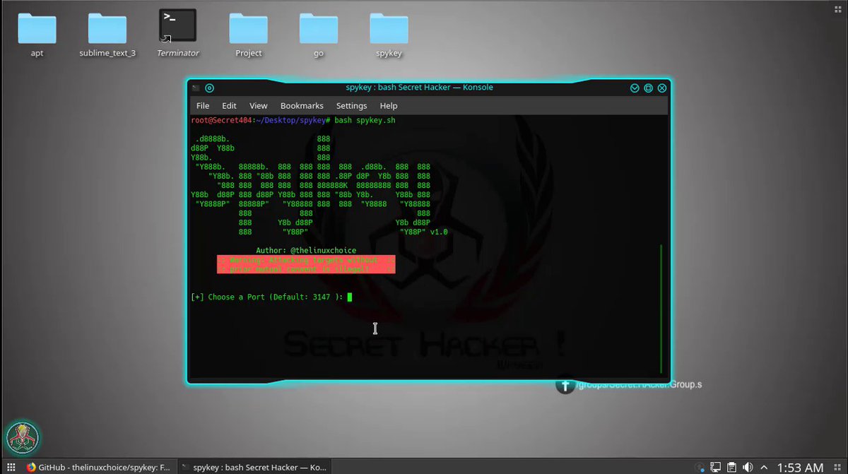This screenshot has height=474, width=848.
Task: Launch the Terminator desktop shortcut
Action: pyautogui.click(x=178, y=33)
